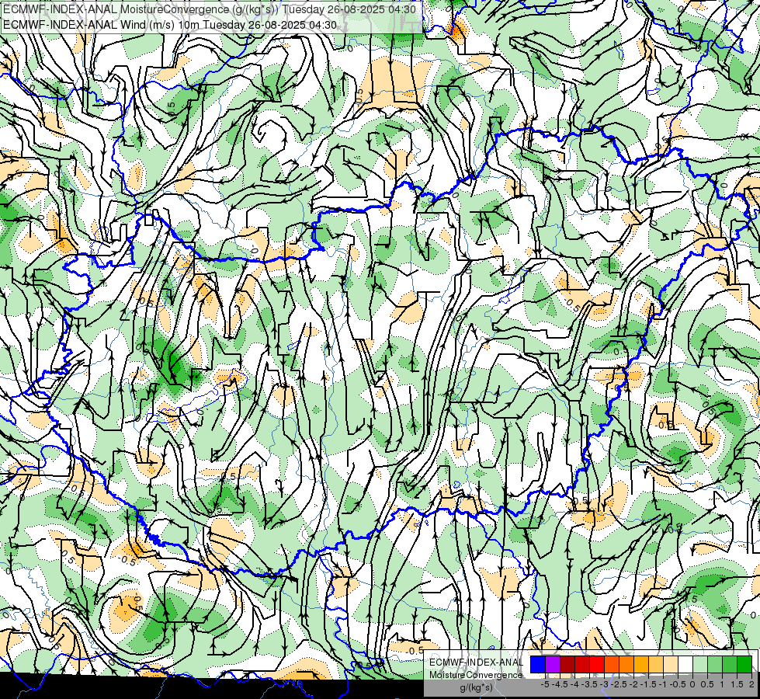Choose the amber swatch between -2 and -1.5
The width and height of the screenshot is (760, 699).
[x=641, y=665]
